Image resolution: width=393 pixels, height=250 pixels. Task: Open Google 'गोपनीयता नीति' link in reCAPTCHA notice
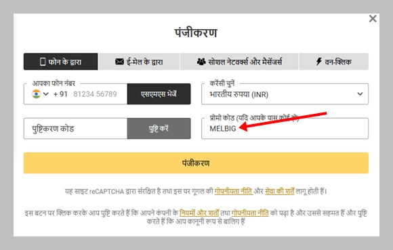[x=234, y=191]
